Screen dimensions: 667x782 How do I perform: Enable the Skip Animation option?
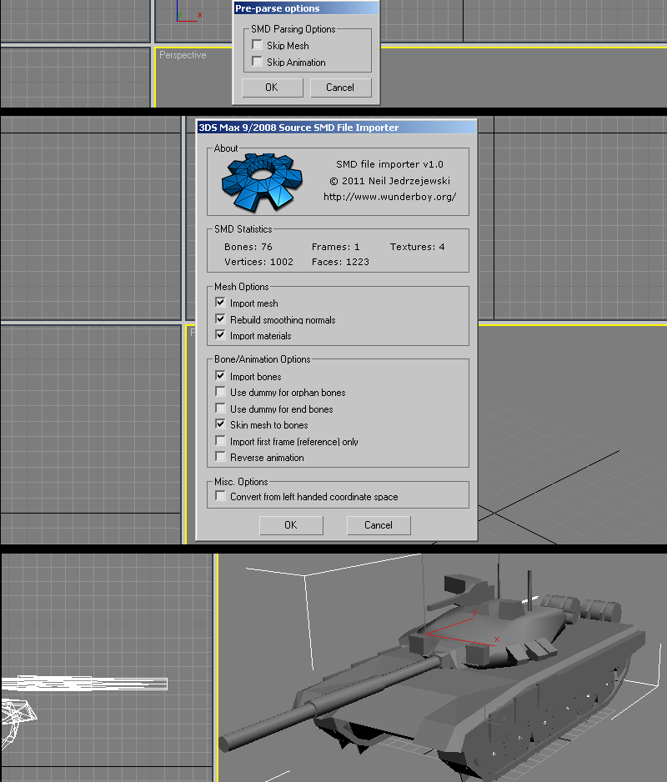257,63
